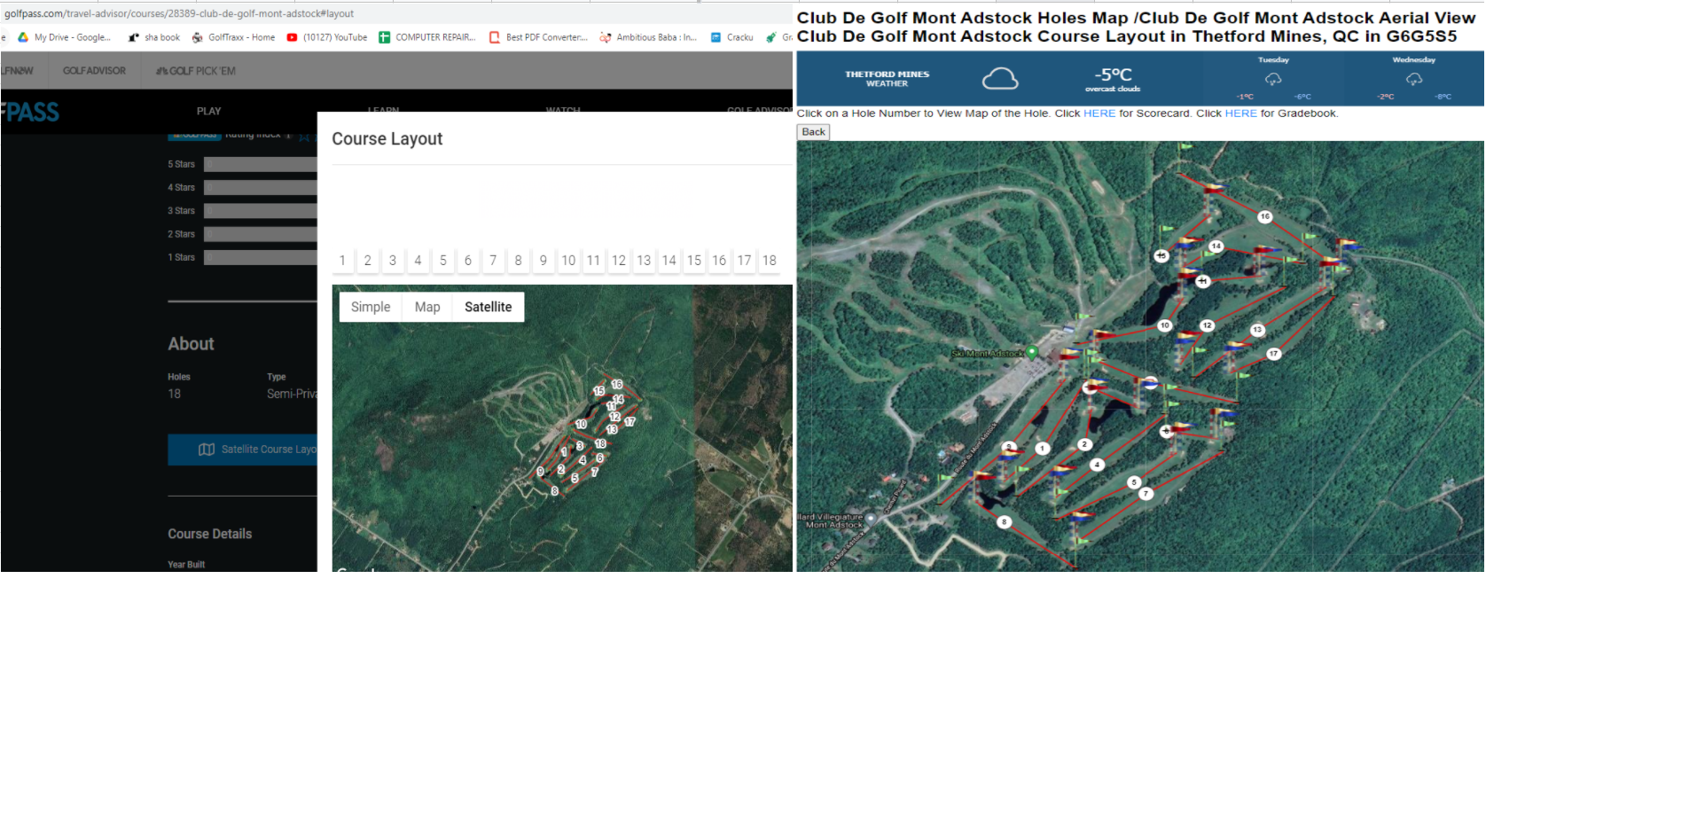
Task: Click the 1 Stars rating bar
Action: click(261, 257)
